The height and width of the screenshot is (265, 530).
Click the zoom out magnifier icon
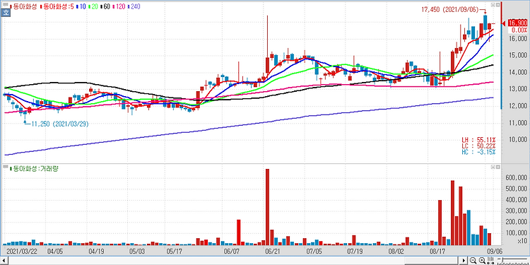pos(473,260)
